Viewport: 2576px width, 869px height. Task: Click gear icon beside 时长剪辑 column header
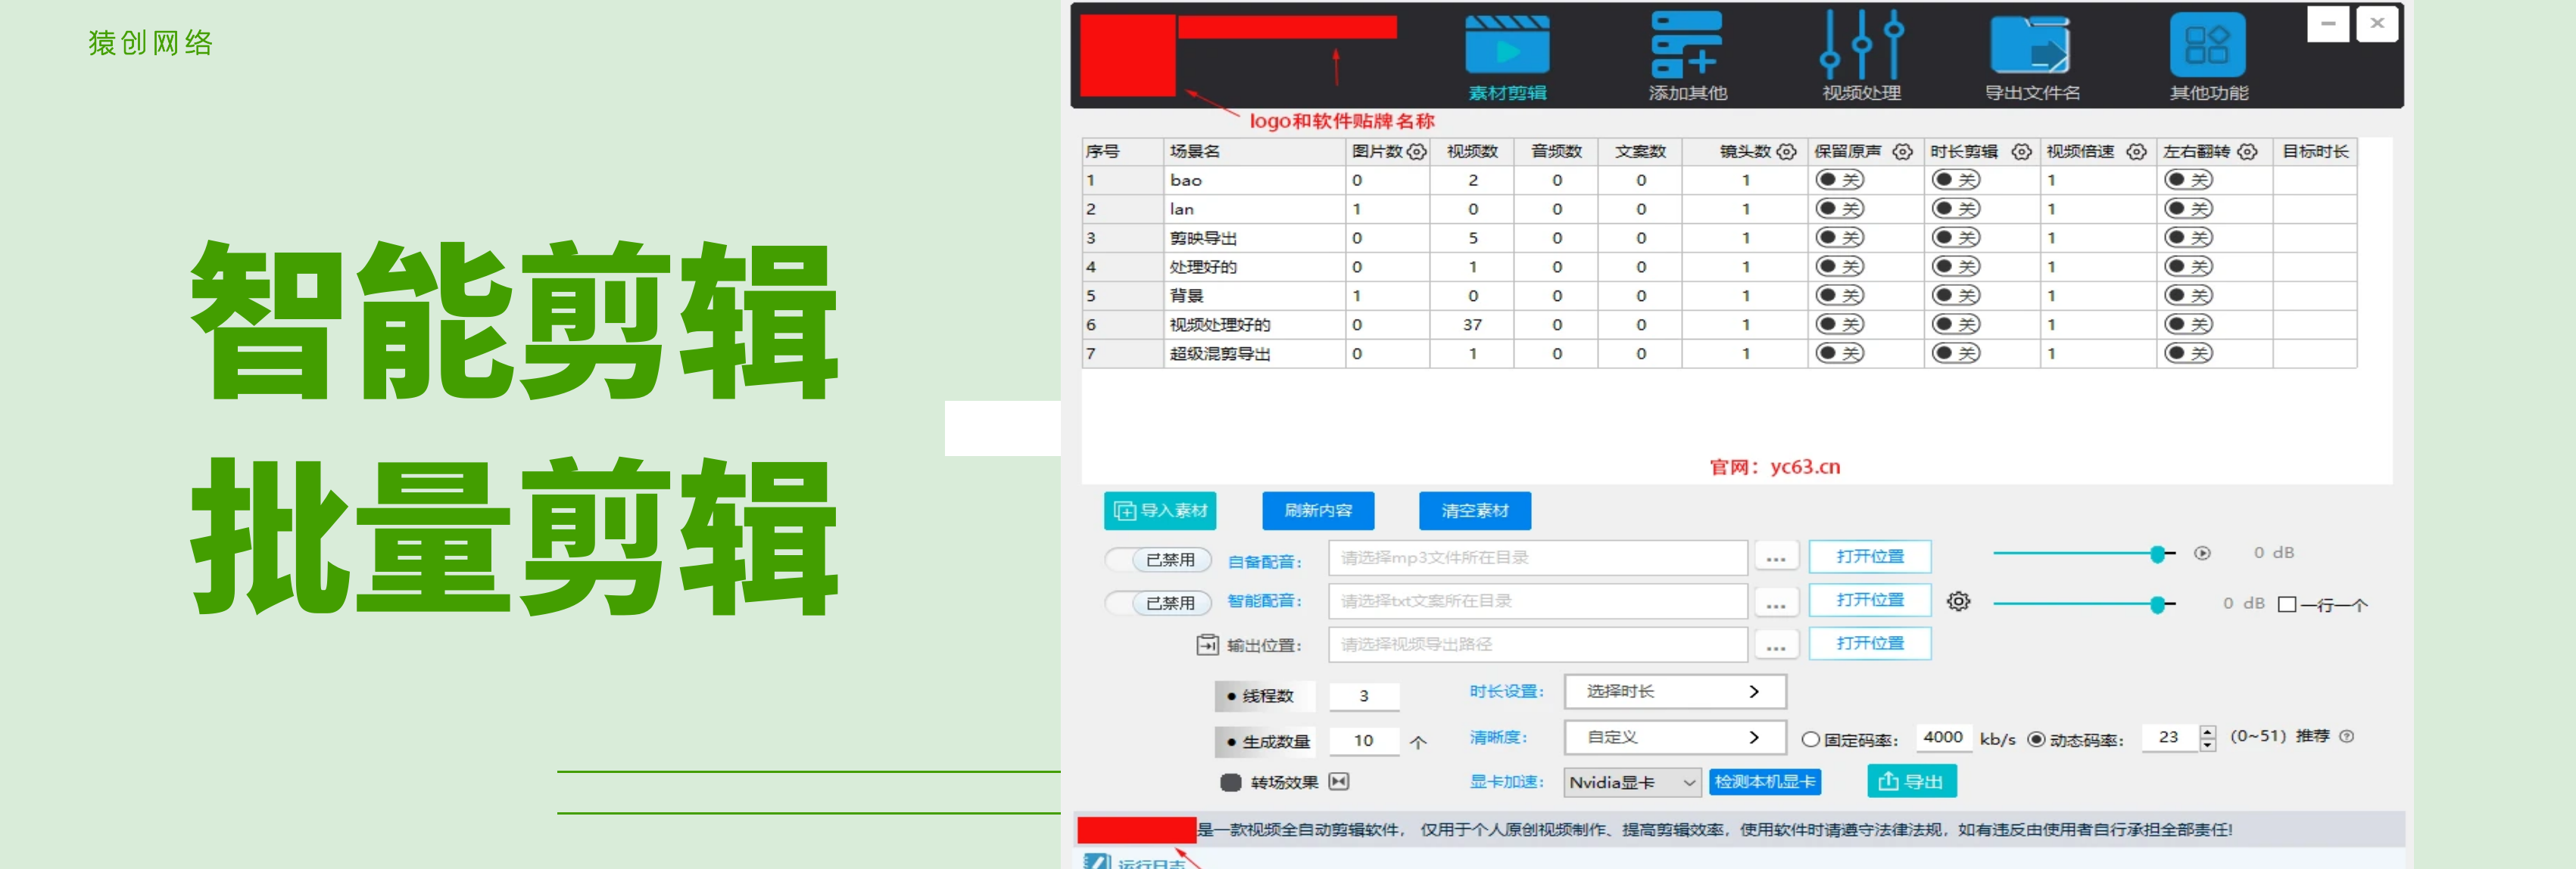coord(2021,152)
